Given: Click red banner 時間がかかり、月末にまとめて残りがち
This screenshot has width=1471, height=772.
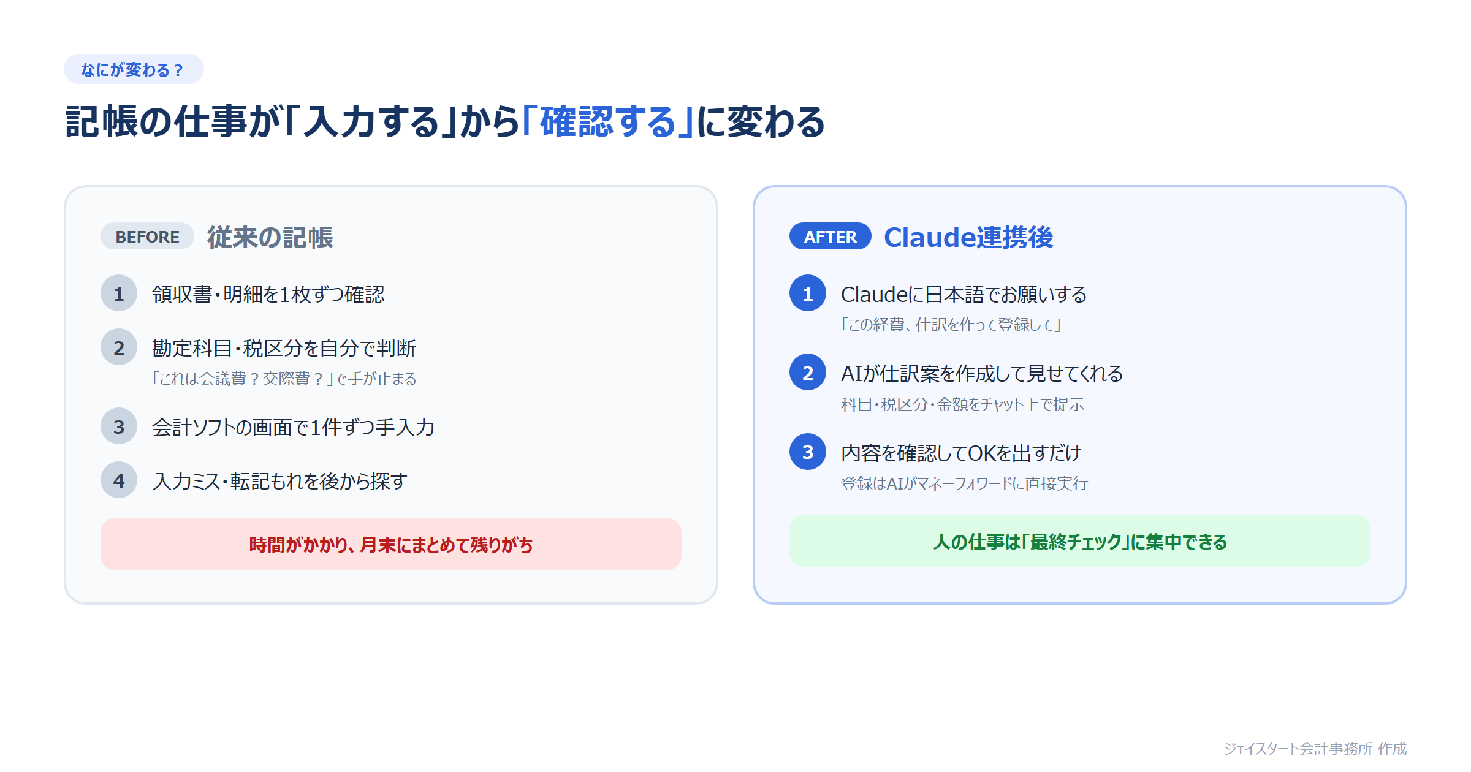Looking at the screenshot, I should pyautogui.click(x=391, y=544).
